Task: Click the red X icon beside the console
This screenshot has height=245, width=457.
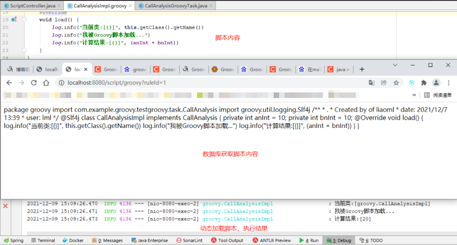Action: point(5,206)
